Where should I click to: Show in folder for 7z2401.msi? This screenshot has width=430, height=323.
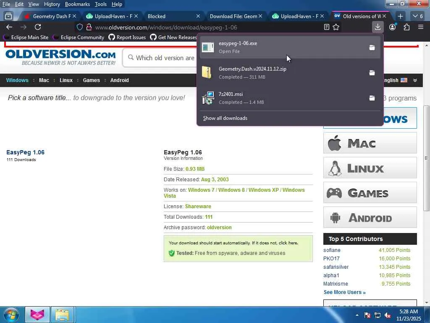pos(372,98)
